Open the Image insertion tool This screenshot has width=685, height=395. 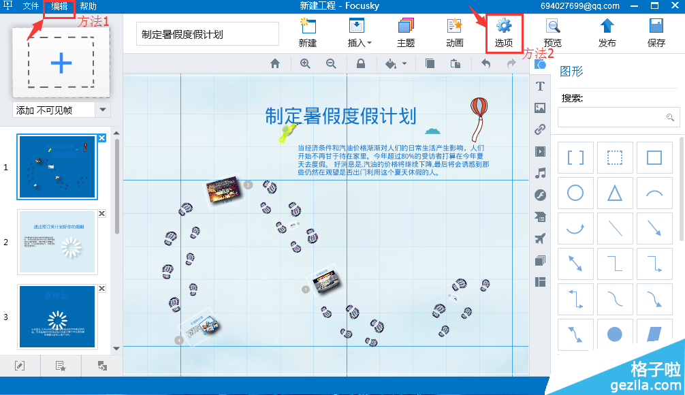coord(540,108)
